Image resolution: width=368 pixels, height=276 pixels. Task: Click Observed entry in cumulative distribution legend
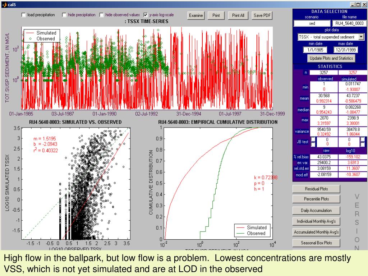[256, 234]
